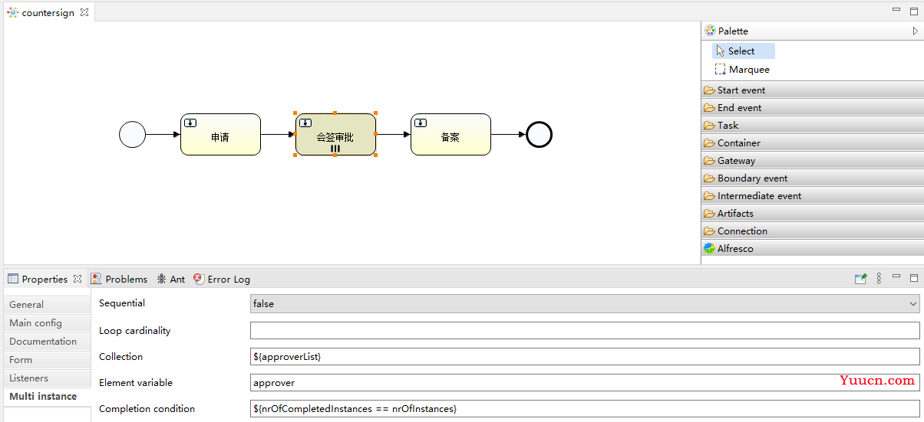Switch to the countersign editor tab

48,12
